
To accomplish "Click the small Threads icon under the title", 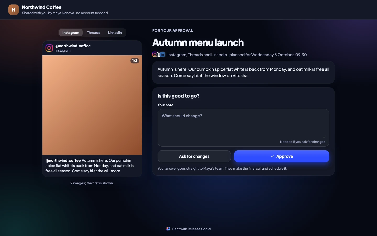I will click(x=159, y=54).
